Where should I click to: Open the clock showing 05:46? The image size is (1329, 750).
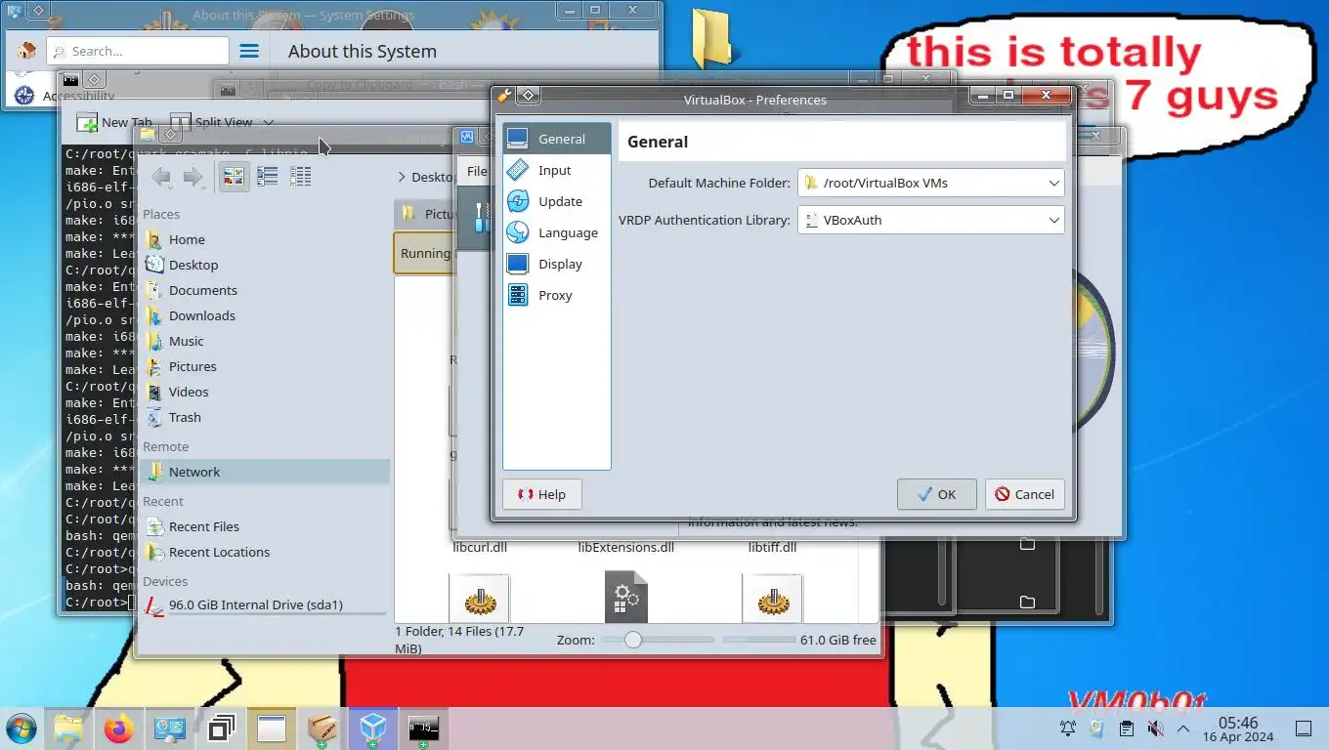[1237, 729]
